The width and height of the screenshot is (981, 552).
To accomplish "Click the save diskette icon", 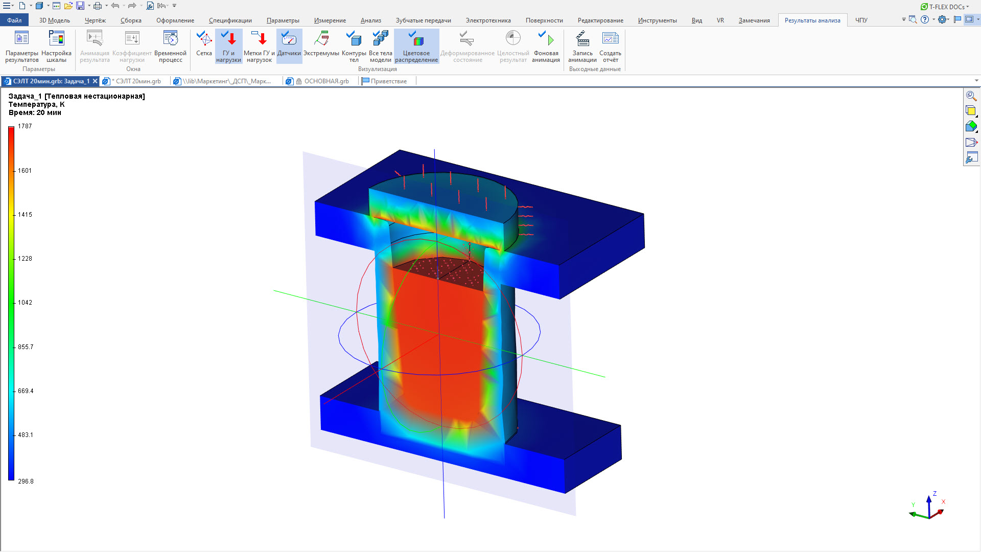I will tap(80, 6).
